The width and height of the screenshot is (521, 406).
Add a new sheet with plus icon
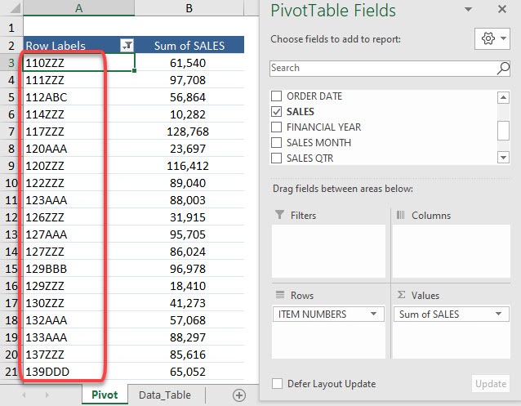[x=239, y=395]
